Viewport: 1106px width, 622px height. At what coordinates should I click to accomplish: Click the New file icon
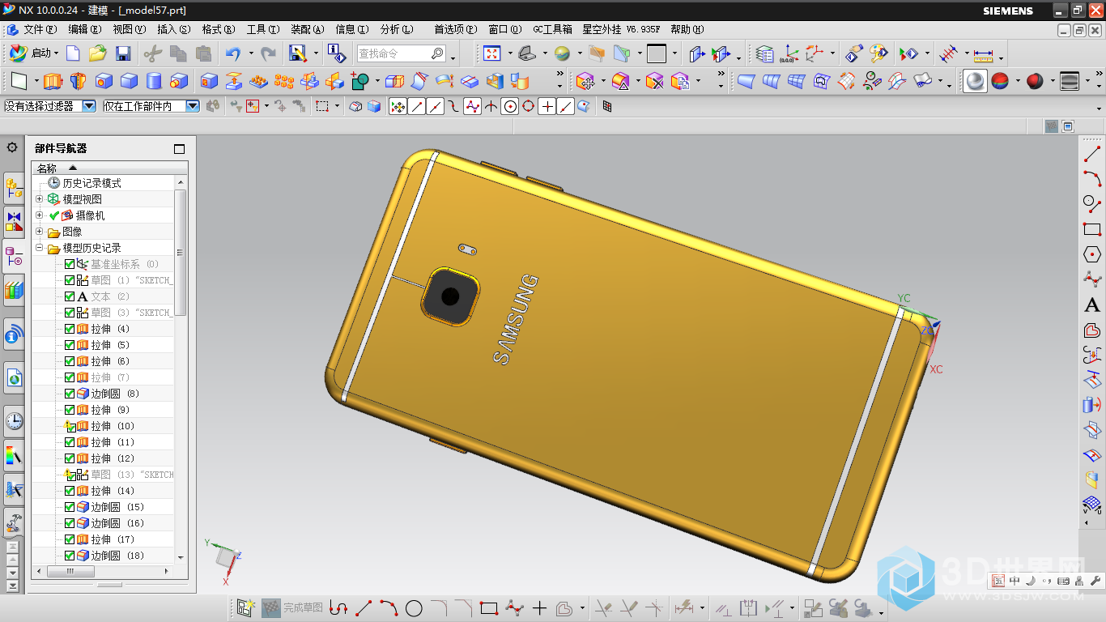point(73,53)
